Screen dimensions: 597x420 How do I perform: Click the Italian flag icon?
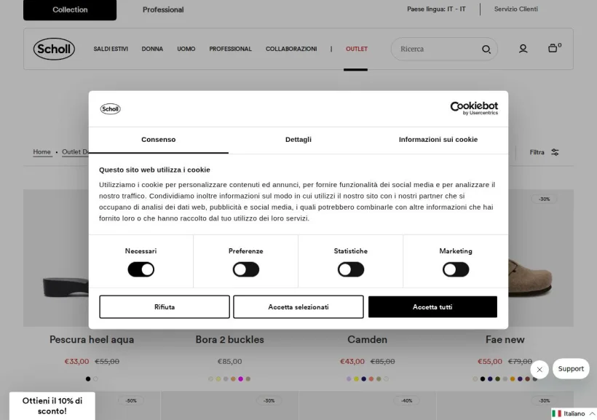tap(557, 413)
